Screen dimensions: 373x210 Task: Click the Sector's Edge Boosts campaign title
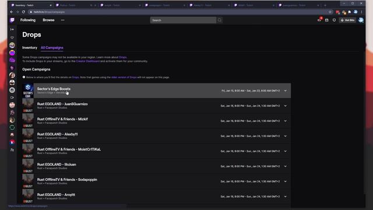coord(54,89)
